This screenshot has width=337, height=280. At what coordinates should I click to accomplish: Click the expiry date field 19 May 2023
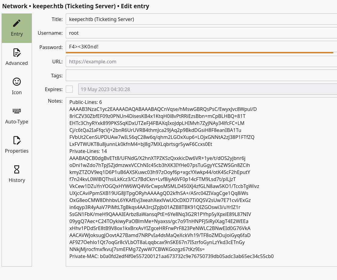(208, 89)
